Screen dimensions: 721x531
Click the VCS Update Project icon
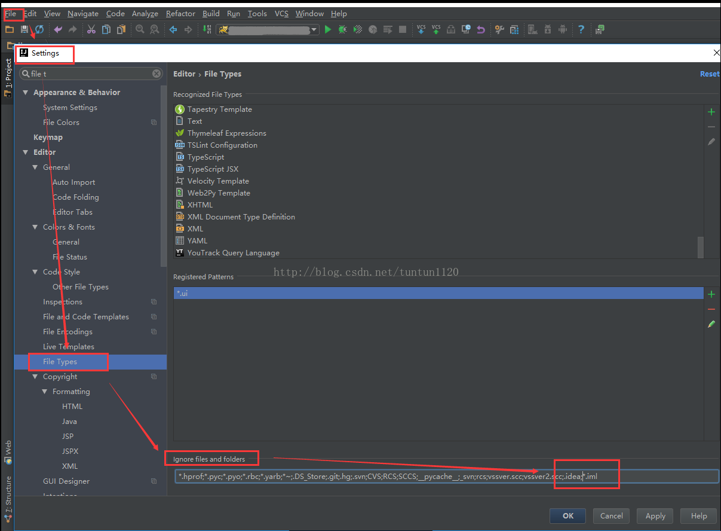point(421,29)
